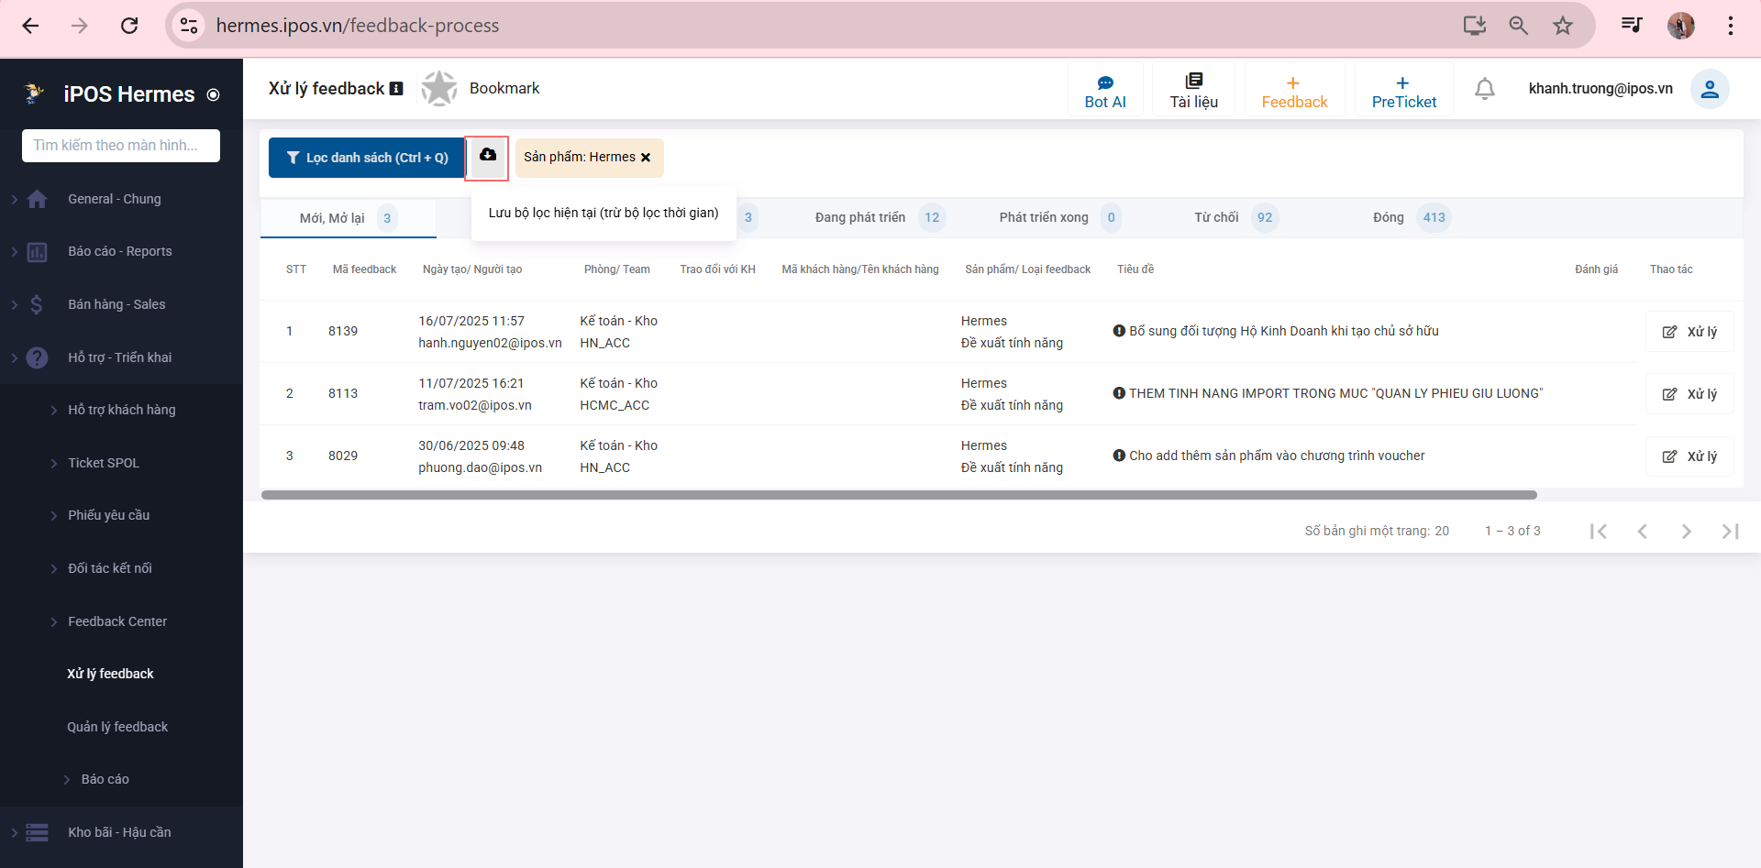Go to last page of results
1761x868 pixels.
1730,532
